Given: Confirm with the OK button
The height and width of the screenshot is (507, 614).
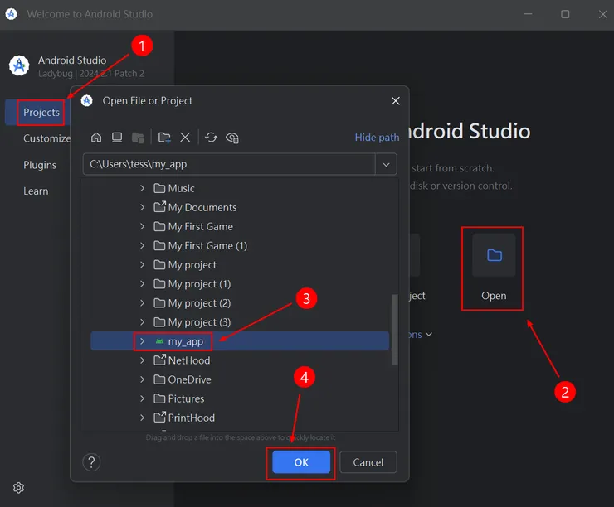Looking at the screenshot, I should tap(301, 462).
